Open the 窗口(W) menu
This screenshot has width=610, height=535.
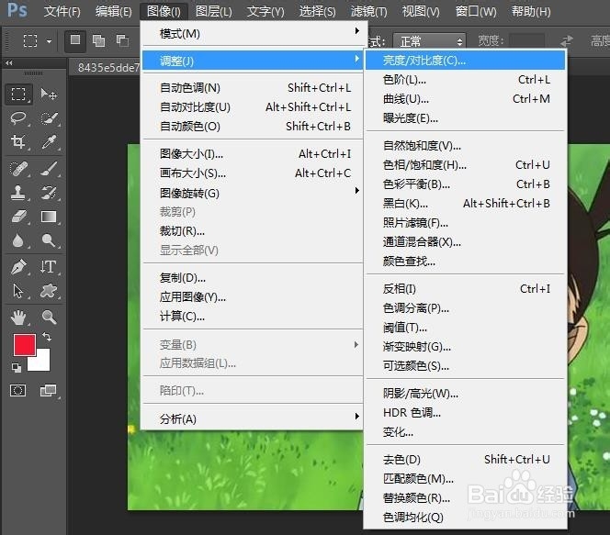coord(476,12)
